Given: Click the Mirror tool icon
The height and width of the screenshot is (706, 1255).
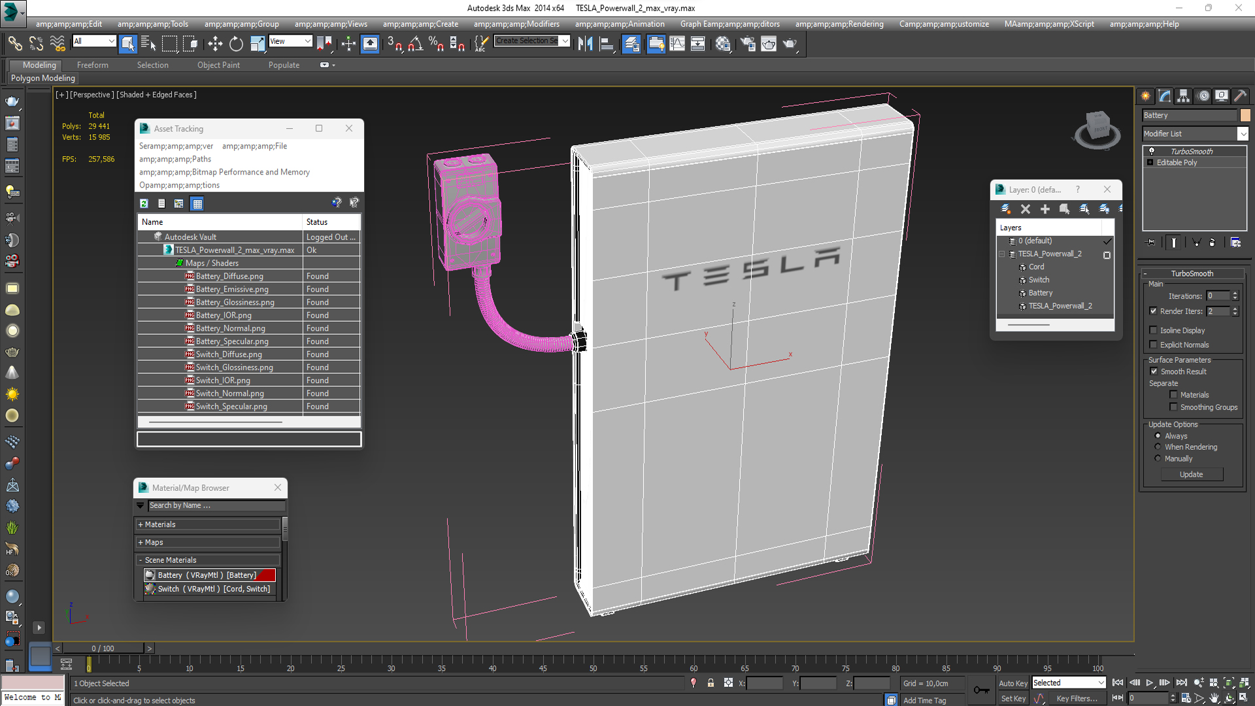Looking at the screenshot, I should (x=585, y=44).
